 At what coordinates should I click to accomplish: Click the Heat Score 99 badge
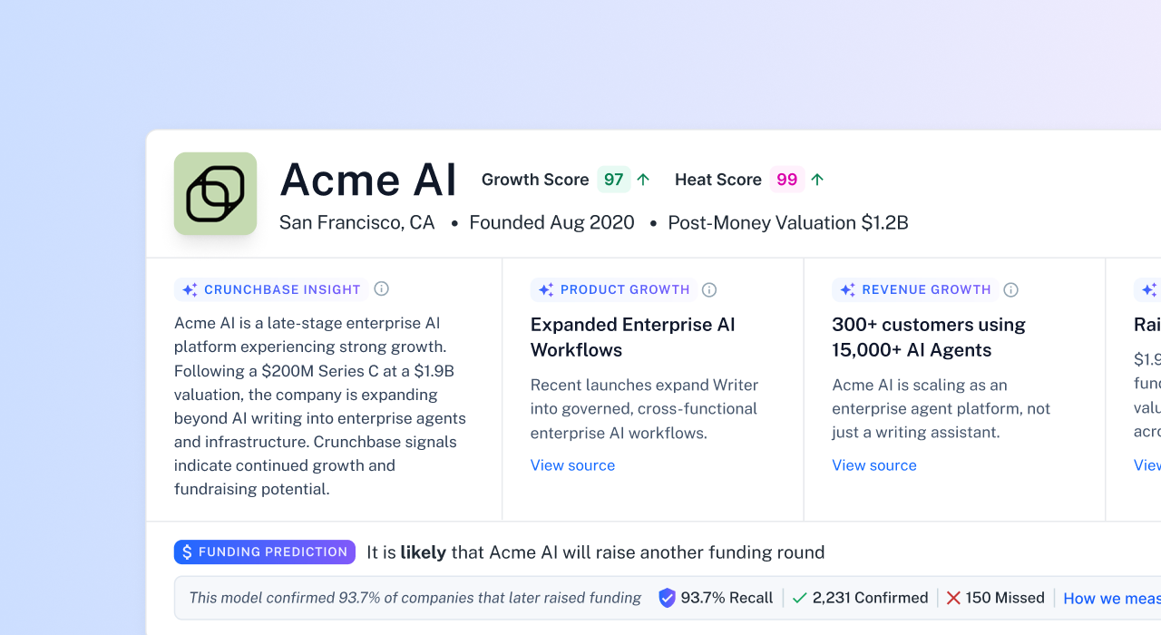point(787,180)
